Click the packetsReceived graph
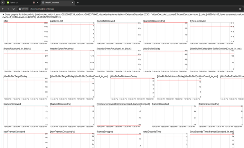Viewport: 244px width, 148px height. pyautogui.click(x=119, y=32)
